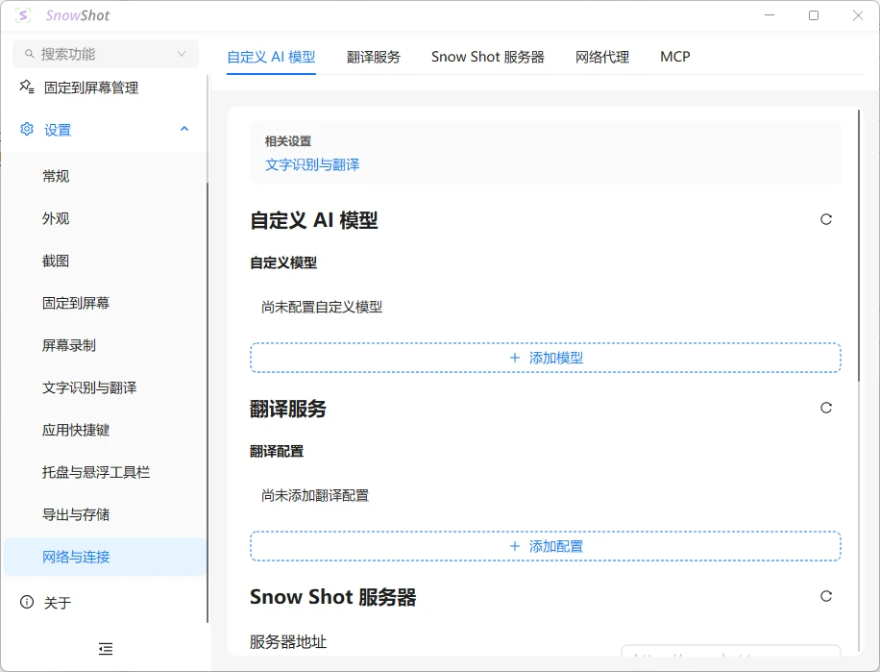Go to 导出与存储 settings
This screenshot has height=672, width=880.
coord(106,514)
